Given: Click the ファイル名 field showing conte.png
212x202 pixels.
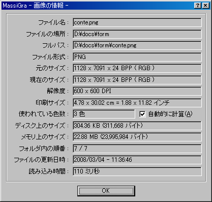Looking at the screenshot, I should [137, 22].
